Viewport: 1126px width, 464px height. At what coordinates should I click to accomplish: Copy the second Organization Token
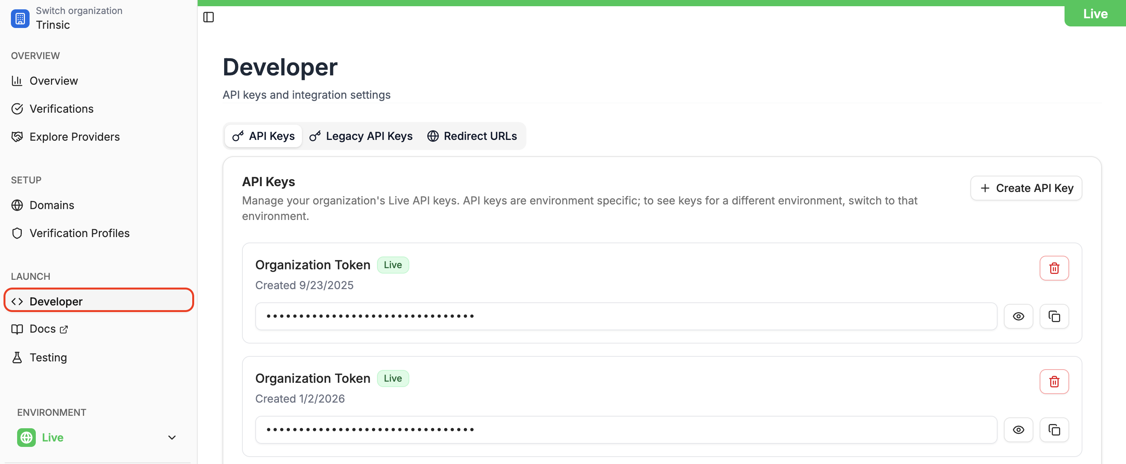[1054, 430]
